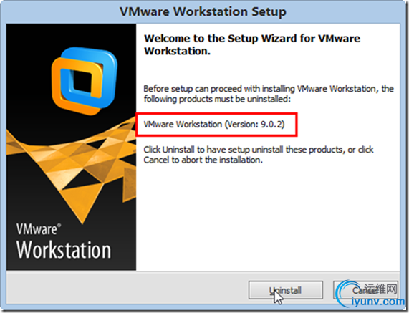Screen dimensions: 409x313
Task: Select the VMware Workstation Setup title bar
Action: tap(203, 11)
